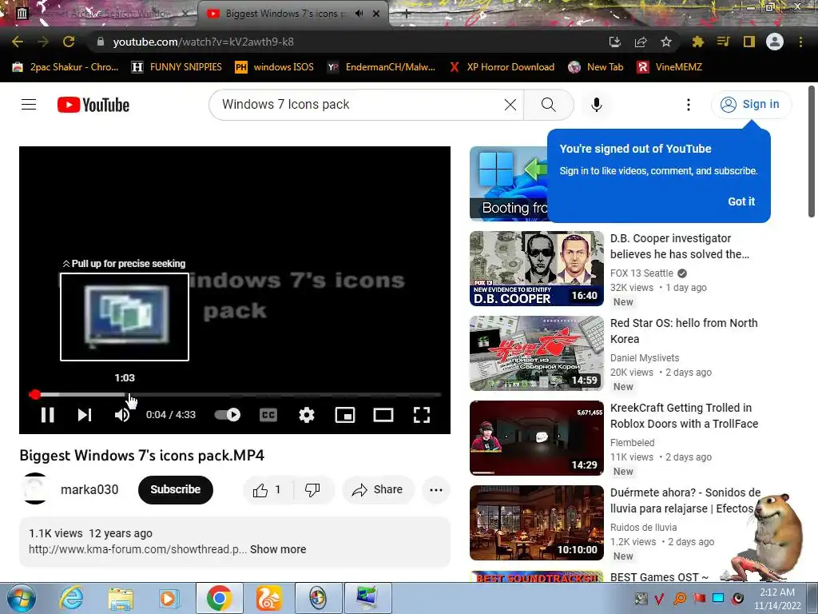Screen dimensions: 818x614
Task: Open XP Horror Download bookmark
Action: pyautogui.click(x=502, y=67)
